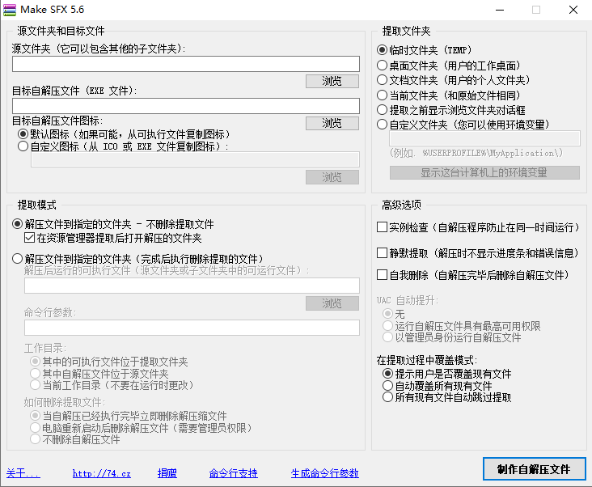Enable 自我删除 checkbox
The width and height of the screenshot is (592, 487).
click(x=383, y=276)
